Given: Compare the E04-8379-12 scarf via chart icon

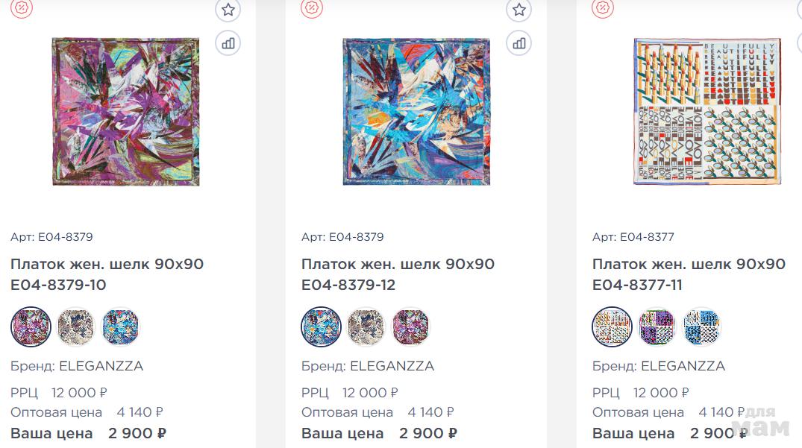Looking at the screenshot, I should coord(519,43).
